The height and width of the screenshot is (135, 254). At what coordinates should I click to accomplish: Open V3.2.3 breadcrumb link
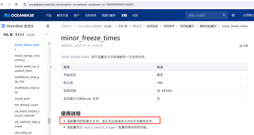pyautogui.click(x=137, y=26)
